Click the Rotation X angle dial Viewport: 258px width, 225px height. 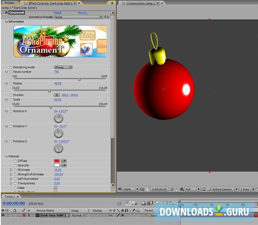coord(59,118)
